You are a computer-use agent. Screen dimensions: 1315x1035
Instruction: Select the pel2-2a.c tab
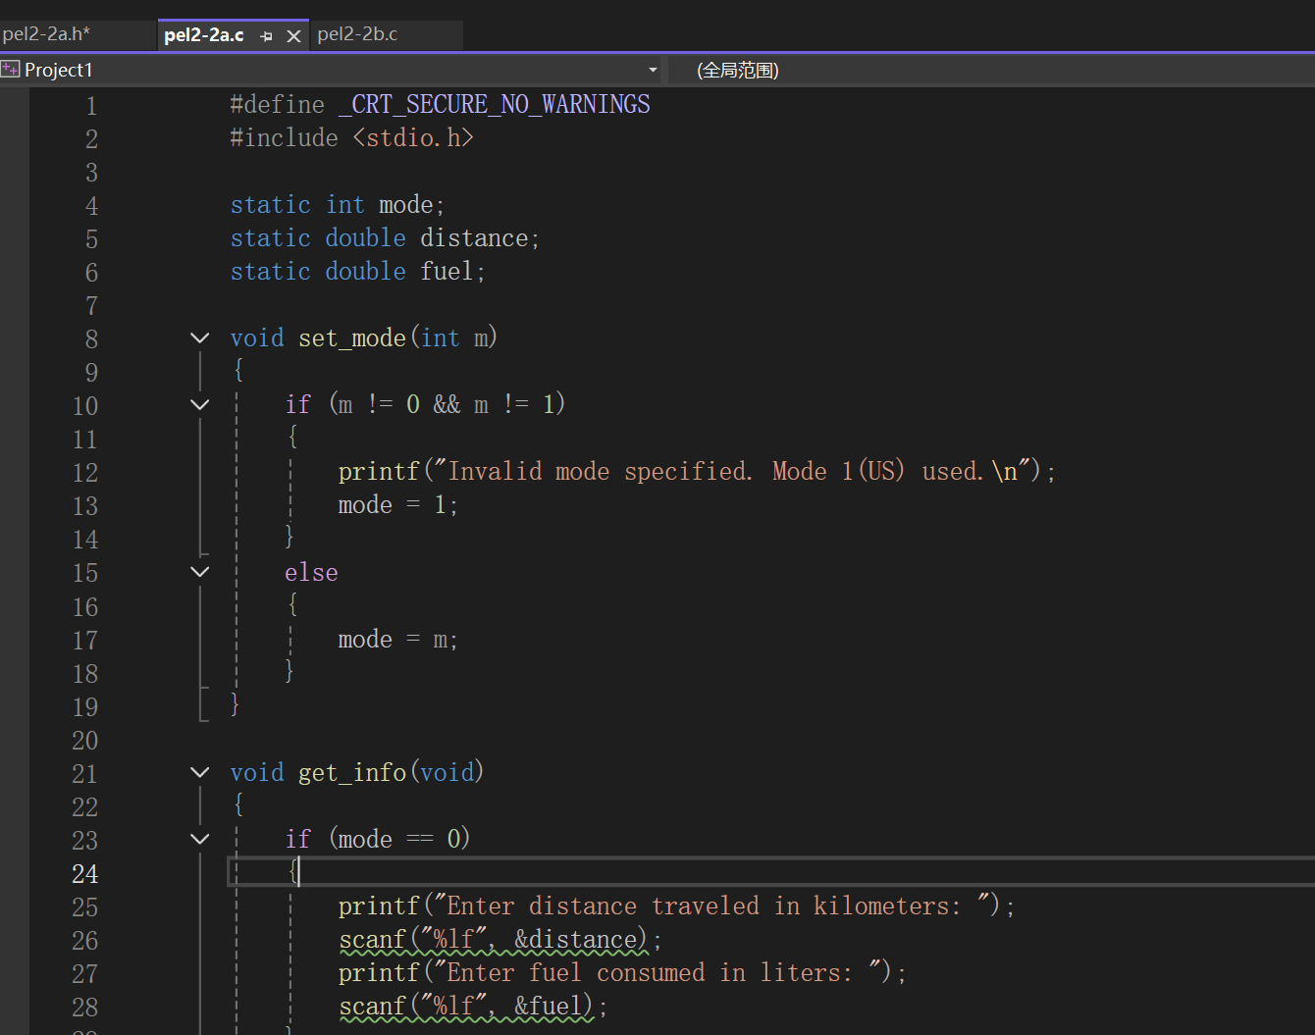pos(204,35)
